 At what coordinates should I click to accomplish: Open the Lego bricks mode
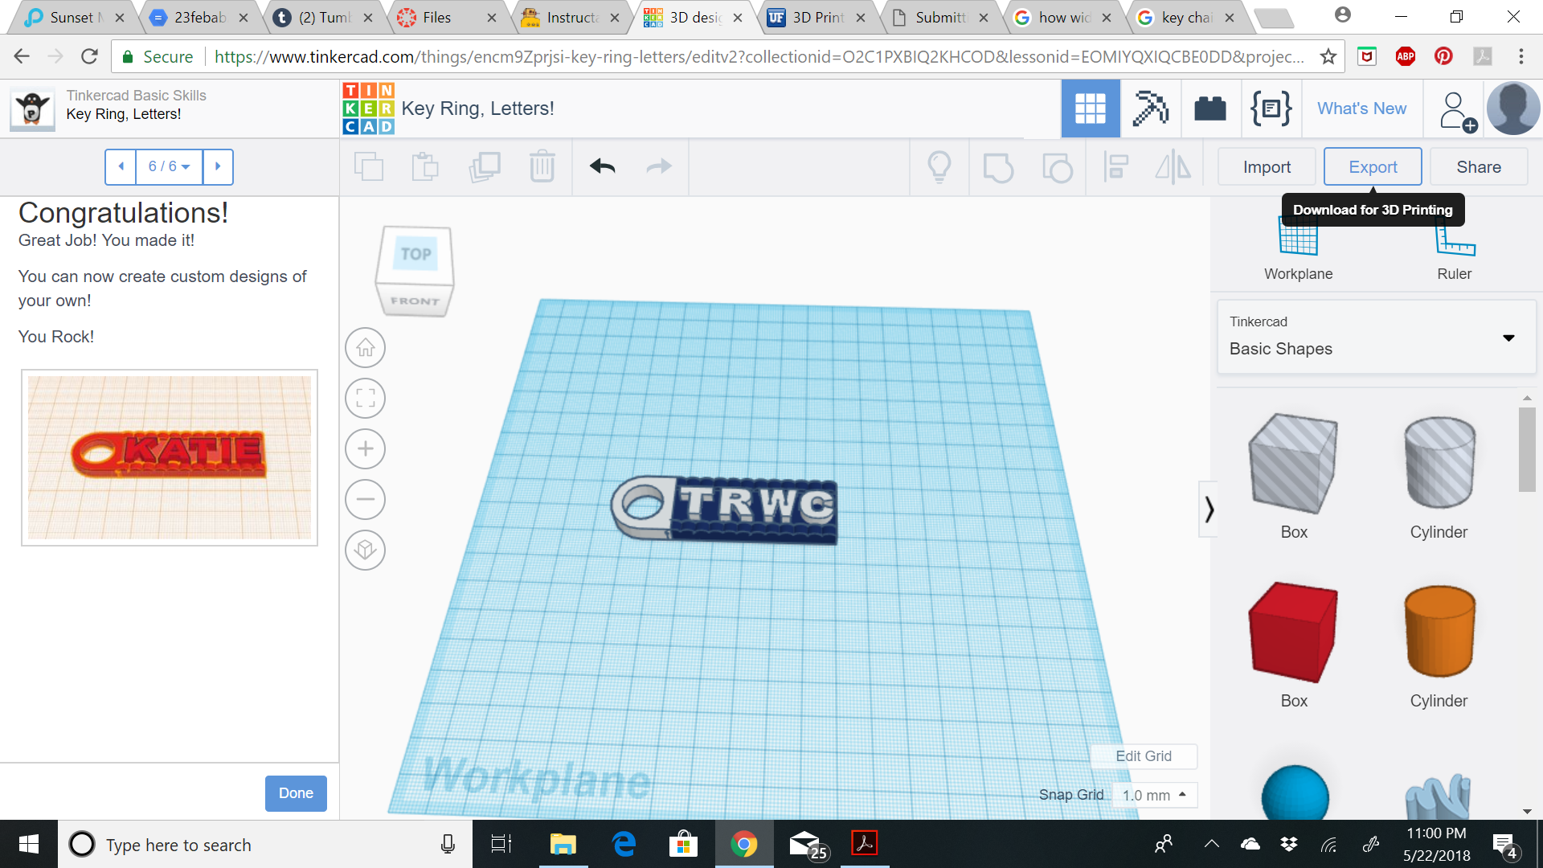coord(1209,108)
